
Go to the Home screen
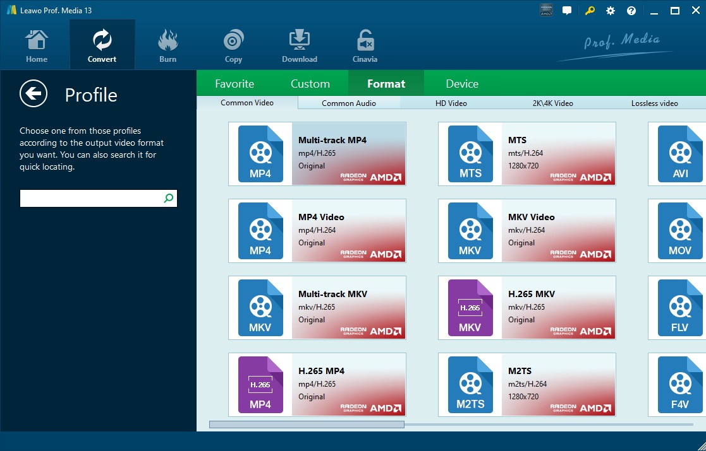coord(36,44)
